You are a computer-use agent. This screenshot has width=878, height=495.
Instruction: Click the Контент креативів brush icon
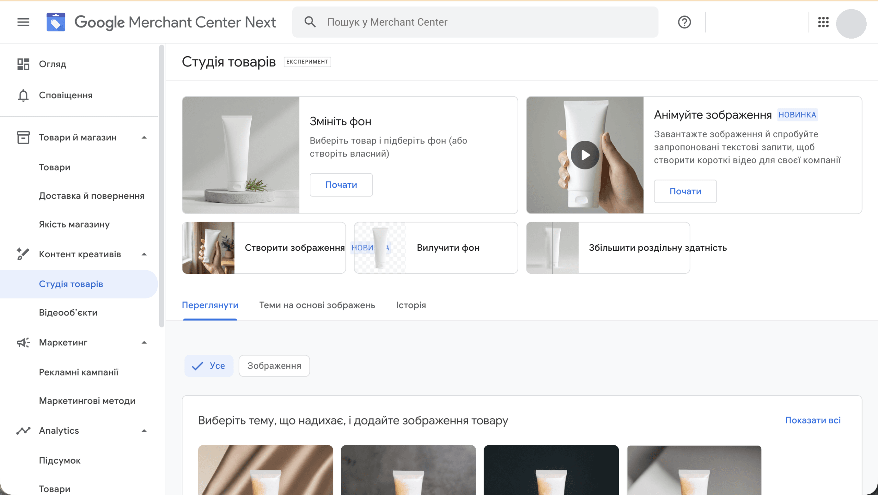[23, 254]
